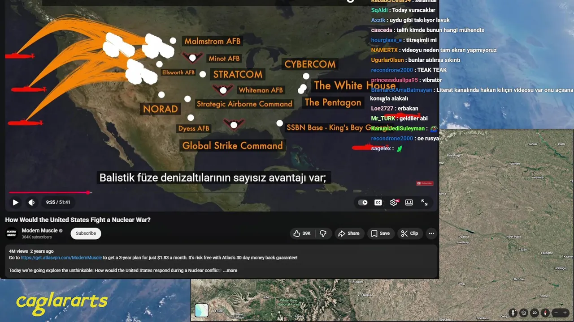Image resolution: width=574 pixels, height=322 pixels.
Task: Click chat username NAMERTX
Action: (384, 50)
